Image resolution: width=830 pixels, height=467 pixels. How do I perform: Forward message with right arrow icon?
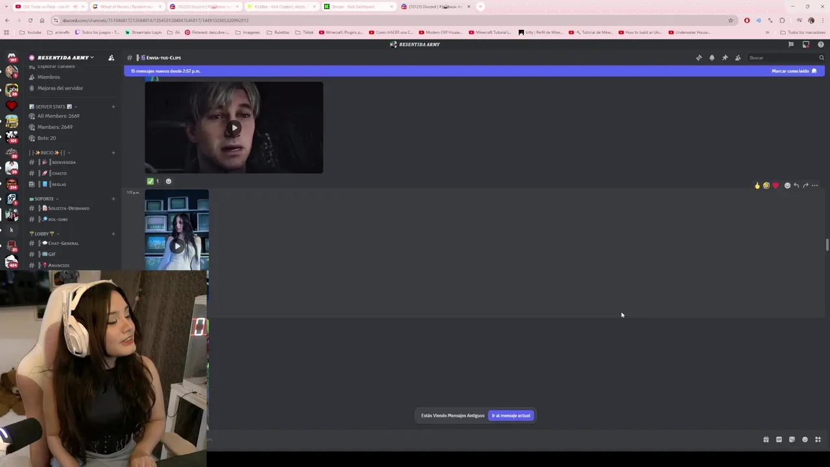[805, 186]
